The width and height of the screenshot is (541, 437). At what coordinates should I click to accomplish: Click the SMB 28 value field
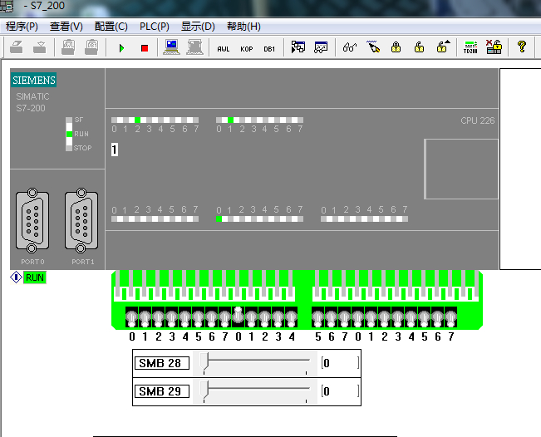340,363
